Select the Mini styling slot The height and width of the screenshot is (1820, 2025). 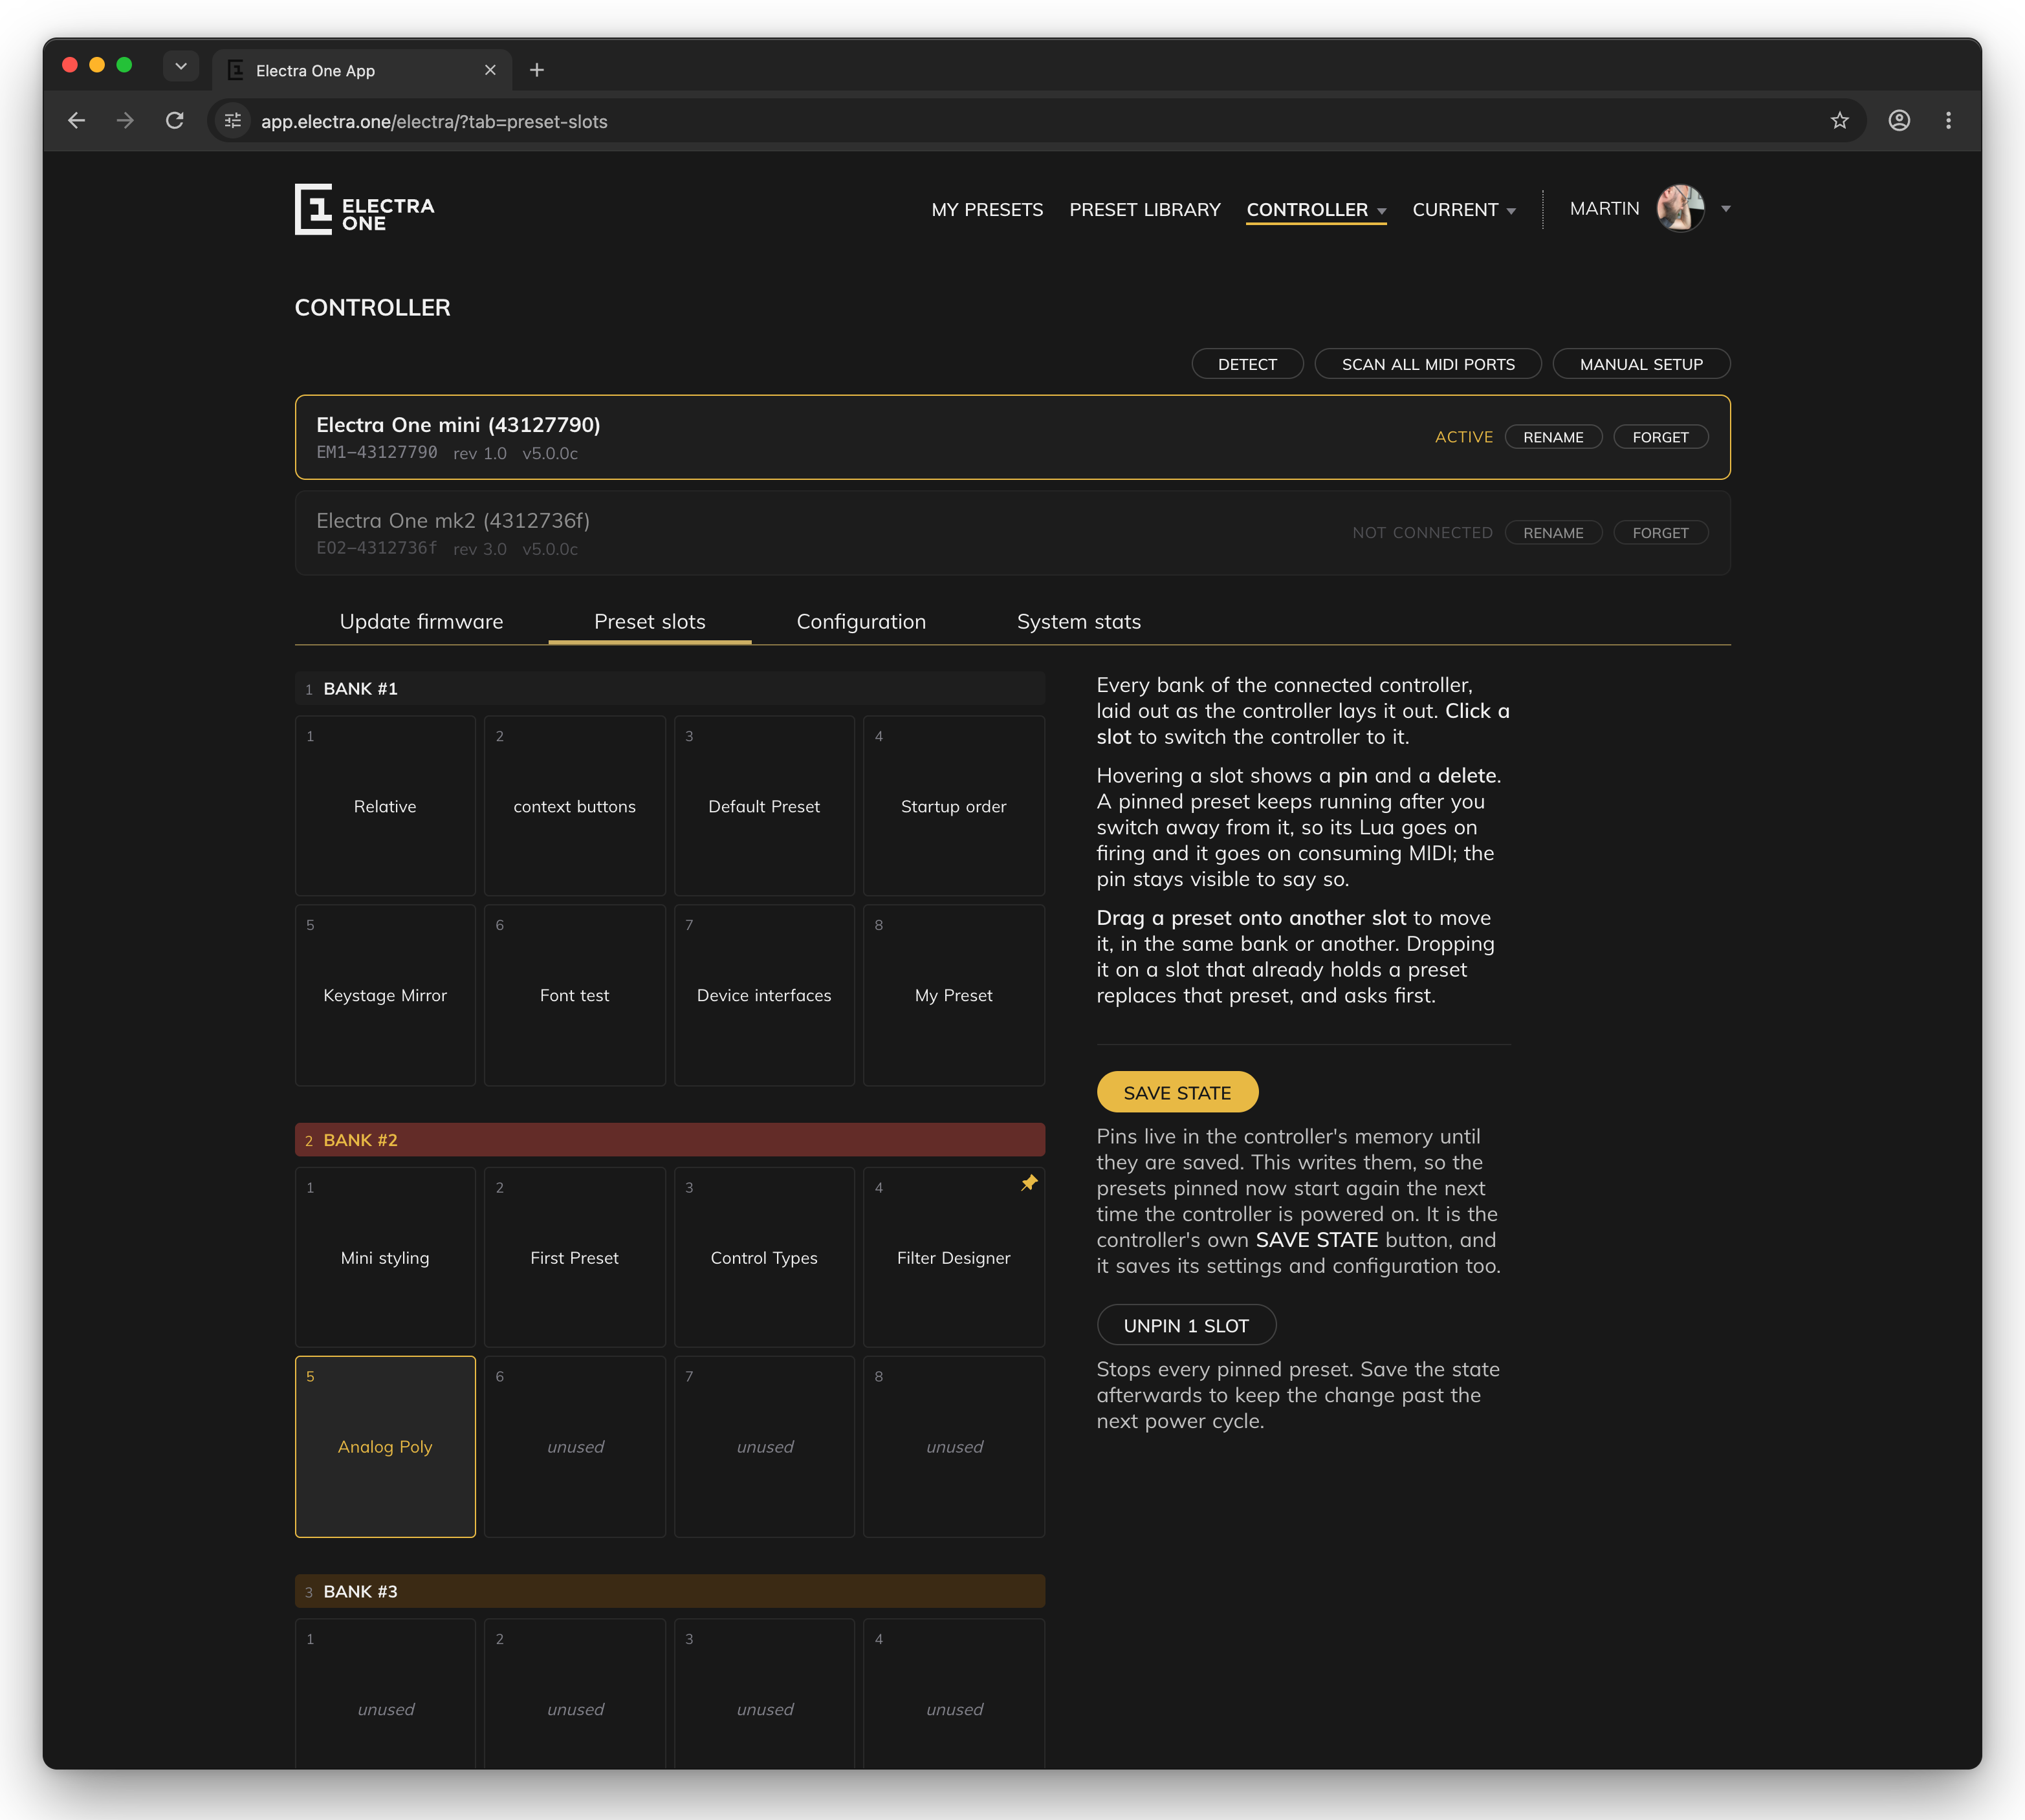point(385,1258)
